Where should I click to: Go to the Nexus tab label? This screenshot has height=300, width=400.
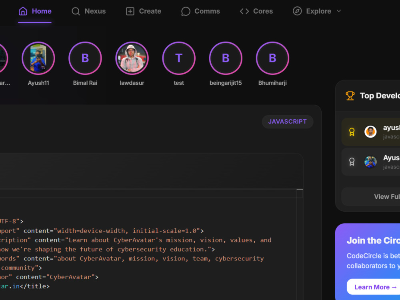tap(95, 11)
